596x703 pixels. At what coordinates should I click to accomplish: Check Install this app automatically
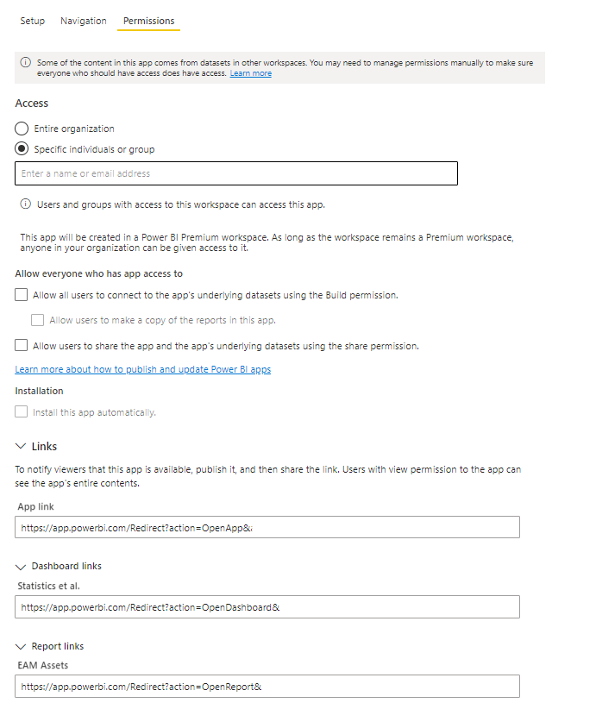(x=20, y=411)
